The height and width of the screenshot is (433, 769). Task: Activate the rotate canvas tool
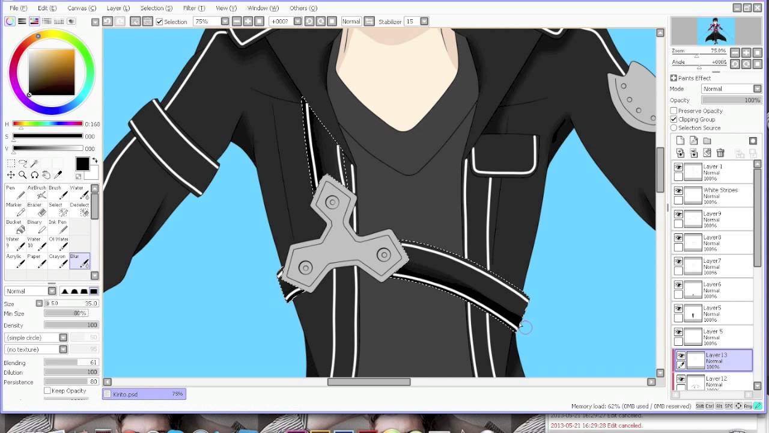tap(34, 175)
